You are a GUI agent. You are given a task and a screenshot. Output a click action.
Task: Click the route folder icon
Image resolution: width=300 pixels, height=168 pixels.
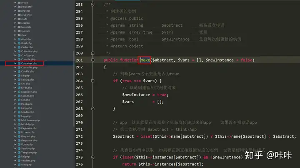19,19
